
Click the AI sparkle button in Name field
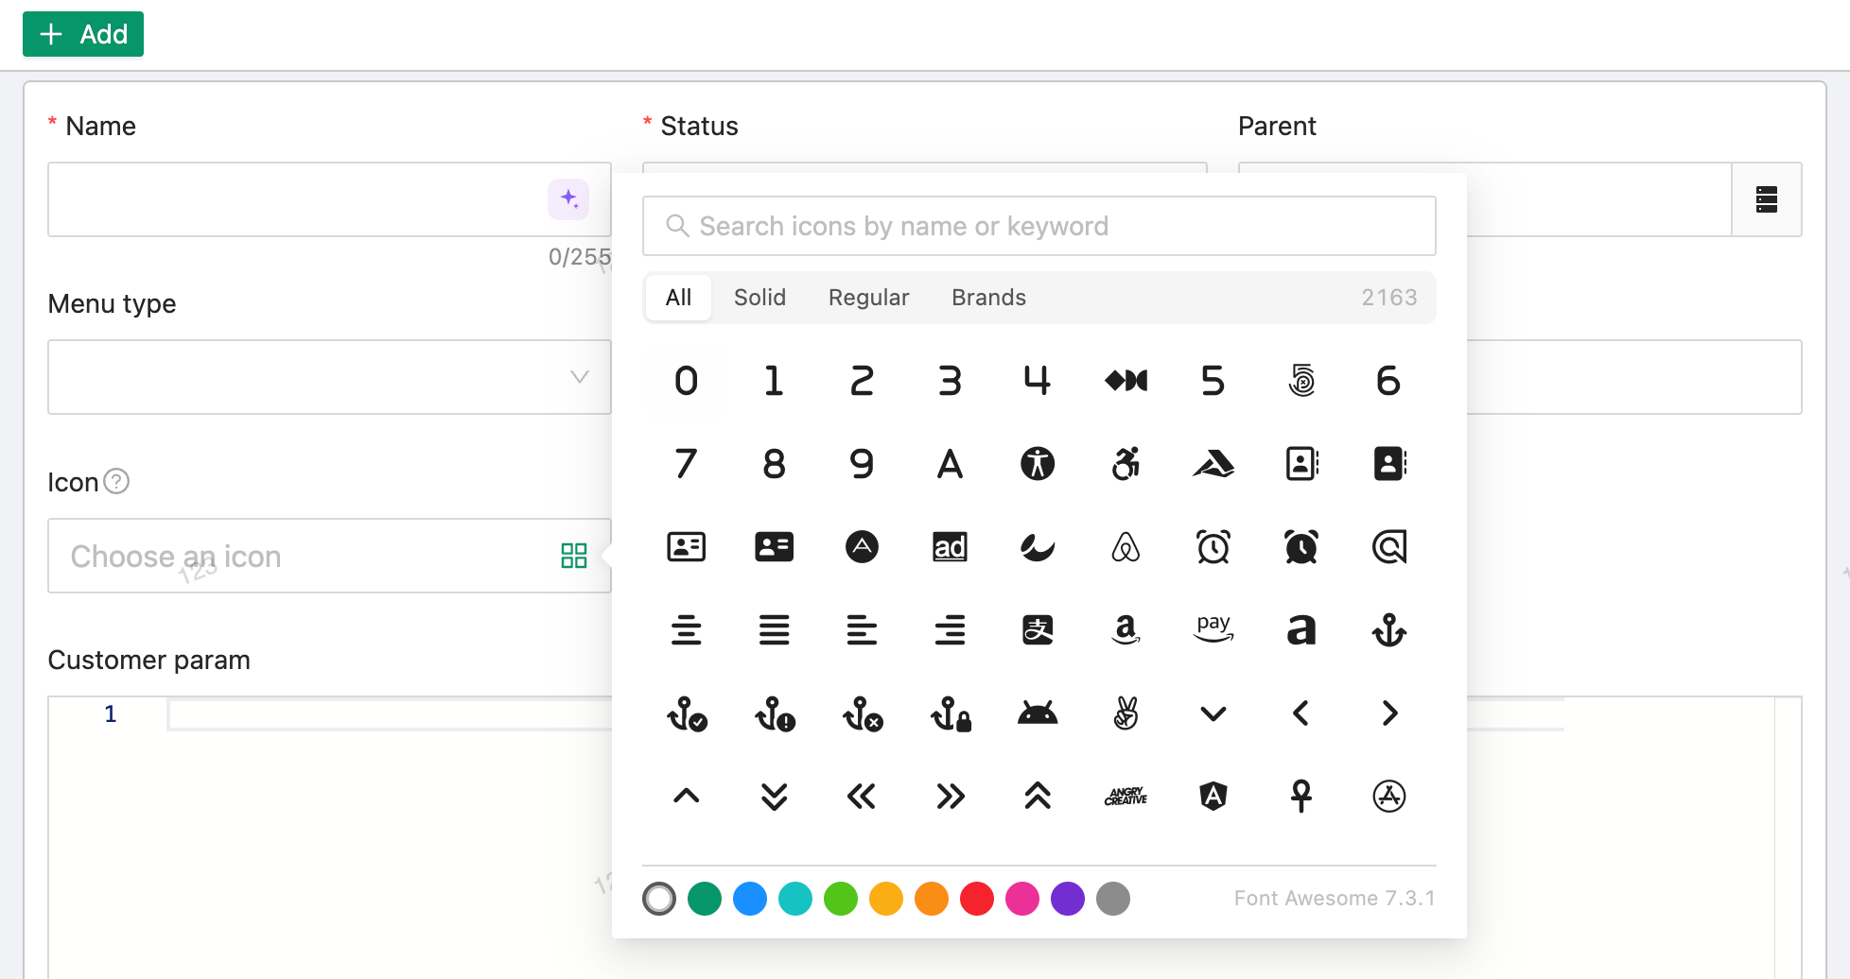point(568,199)
